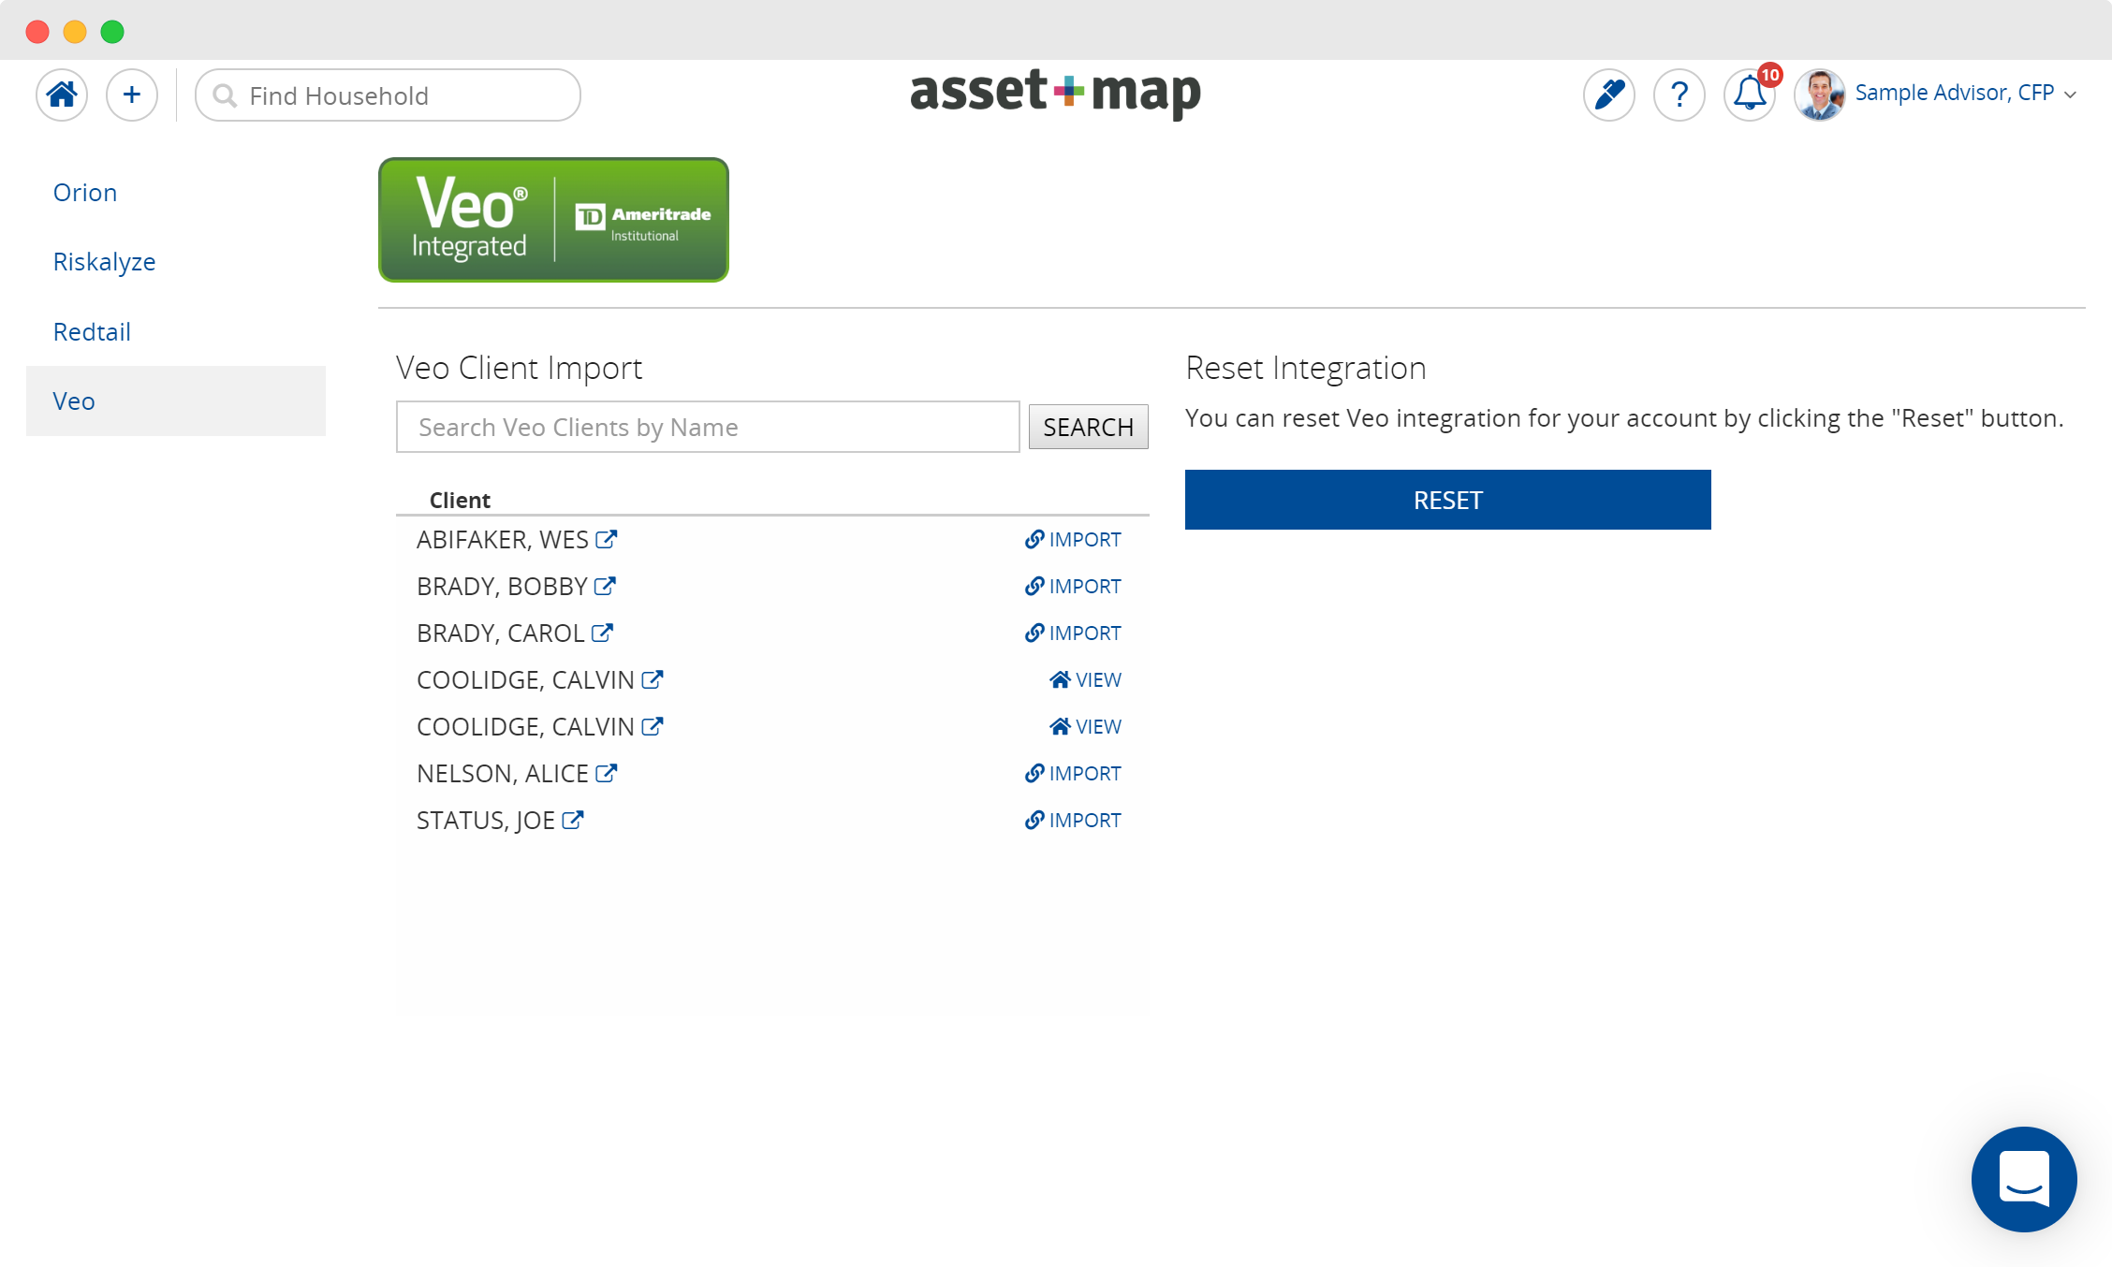The image size is (2112, 1267).
Task: Click the STATUS, JOE client name
Action: [486, 820]
